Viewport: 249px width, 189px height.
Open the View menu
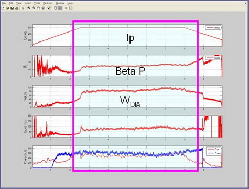coord(19,3)
